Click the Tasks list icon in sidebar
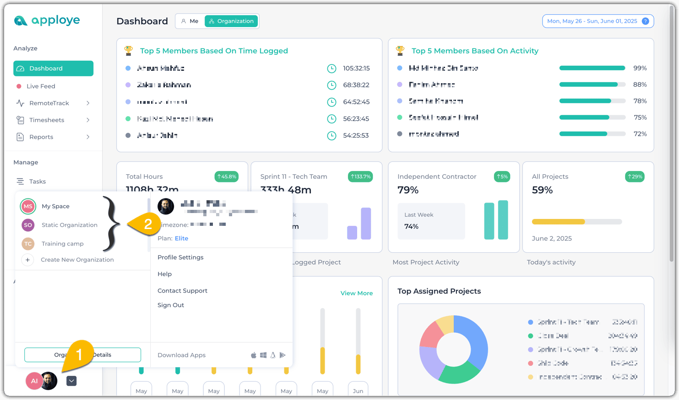Viewport: 679px width, 400px height. pyautogui.click(x=20, y=181)
